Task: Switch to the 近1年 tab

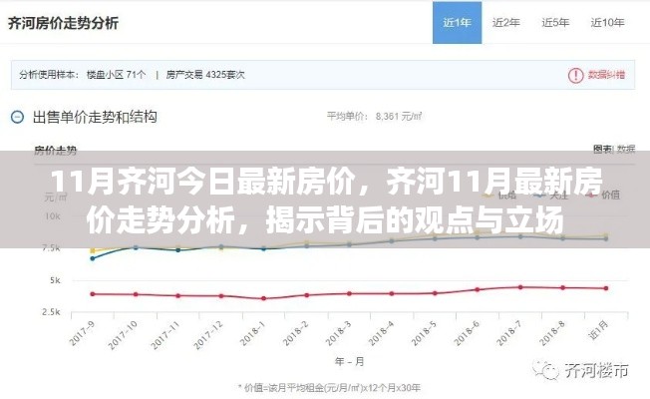Action: pos(459,22)
